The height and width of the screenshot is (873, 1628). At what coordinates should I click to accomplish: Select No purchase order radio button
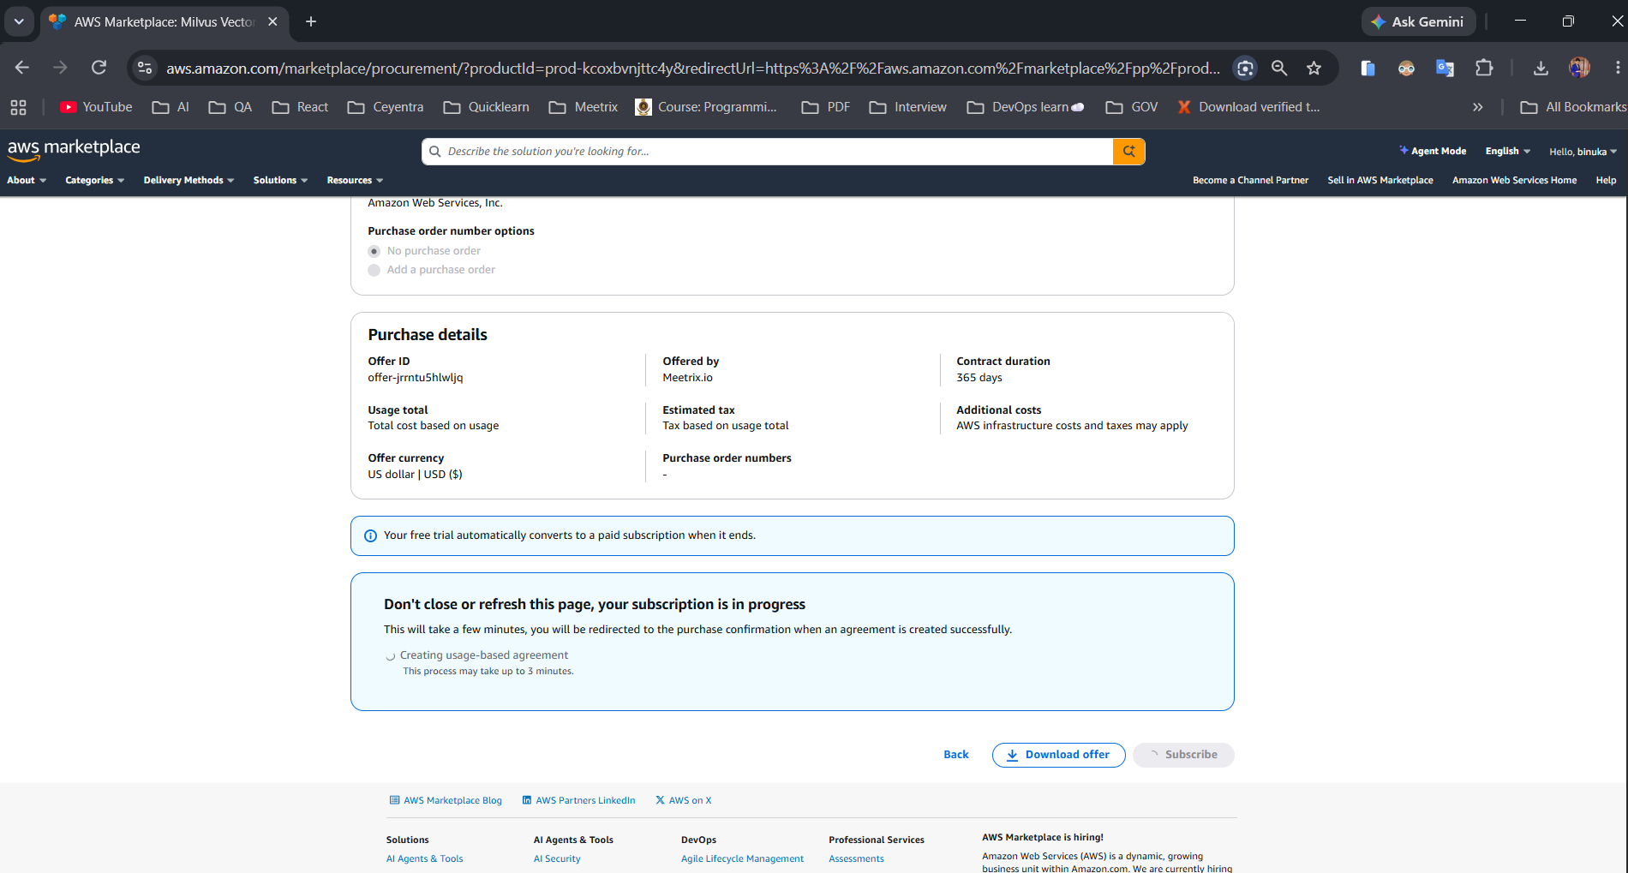(x=374, y=251)
